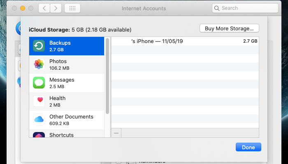Click the Health heart icon
Image resolution: width=288 pixels, height=164 pixels.
(x=39, y=101)
